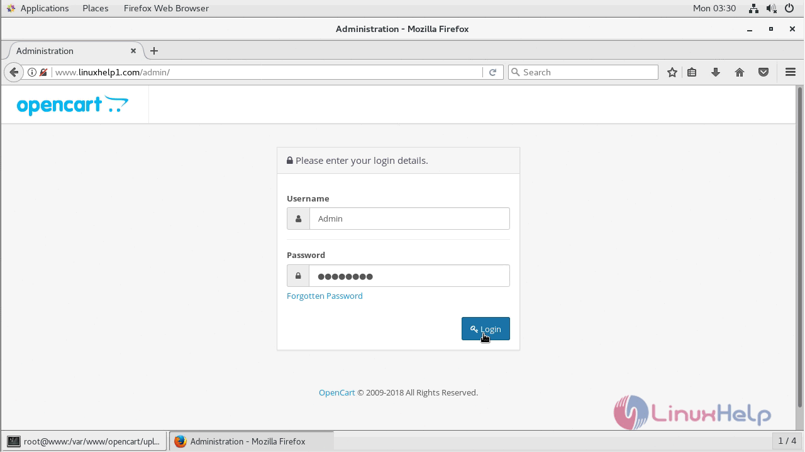Close the Administration tab

click(x=133, y=51)
